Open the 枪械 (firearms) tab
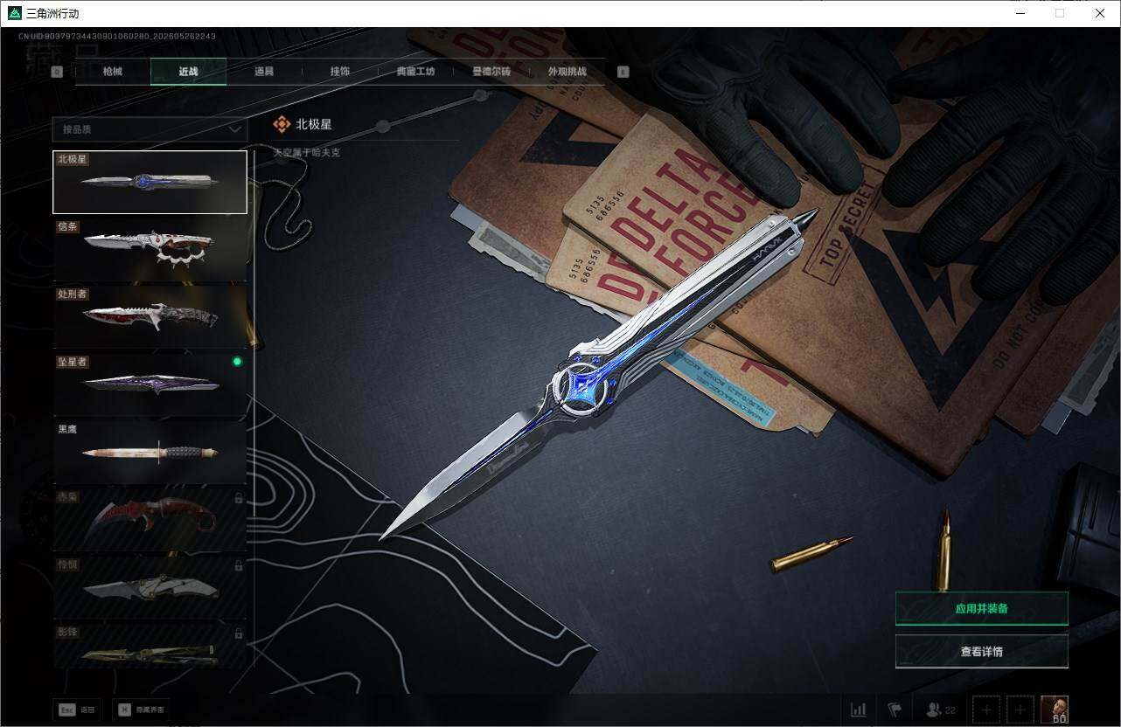The image size is (1121, 727). [x=113, y=72]
